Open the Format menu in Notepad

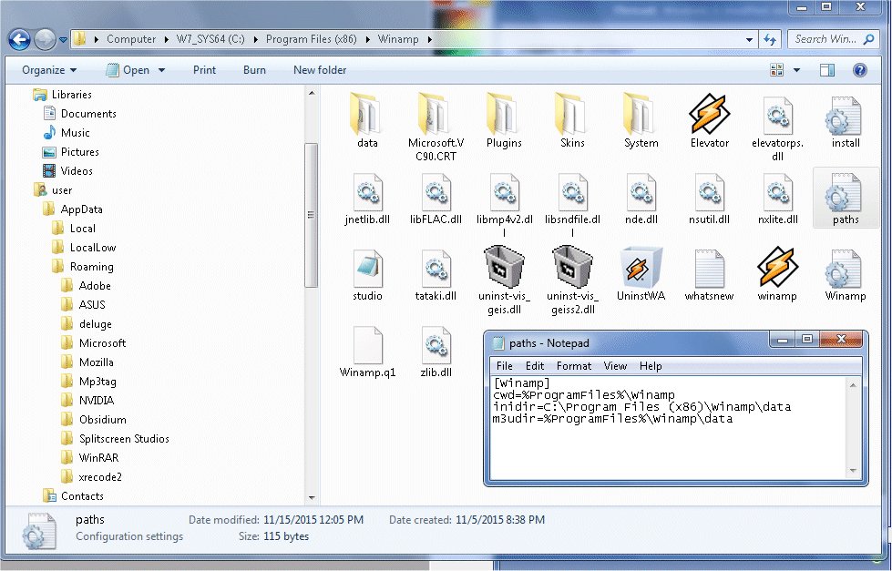573,366
